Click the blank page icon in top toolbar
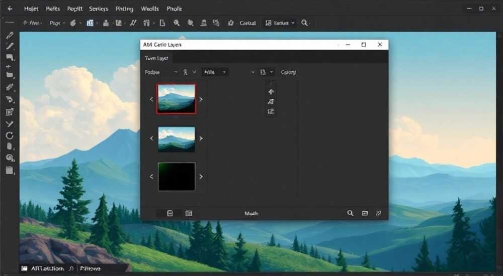Screen dimensions: 503x276 click(162, 23)
